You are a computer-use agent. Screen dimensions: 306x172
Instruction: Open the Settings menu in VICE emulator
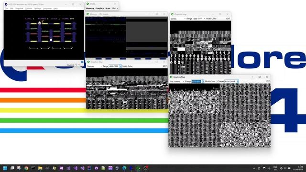click(x=38, y=9)
